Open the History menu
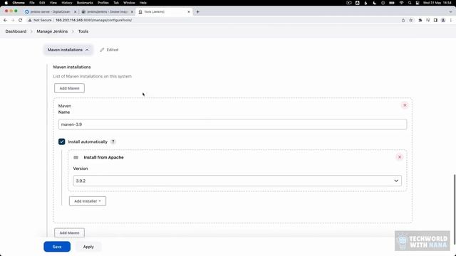 pyautogui.click(x=67, y=3)
